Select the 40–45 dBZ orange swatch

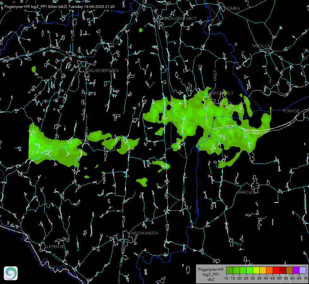tap(270, 270)
